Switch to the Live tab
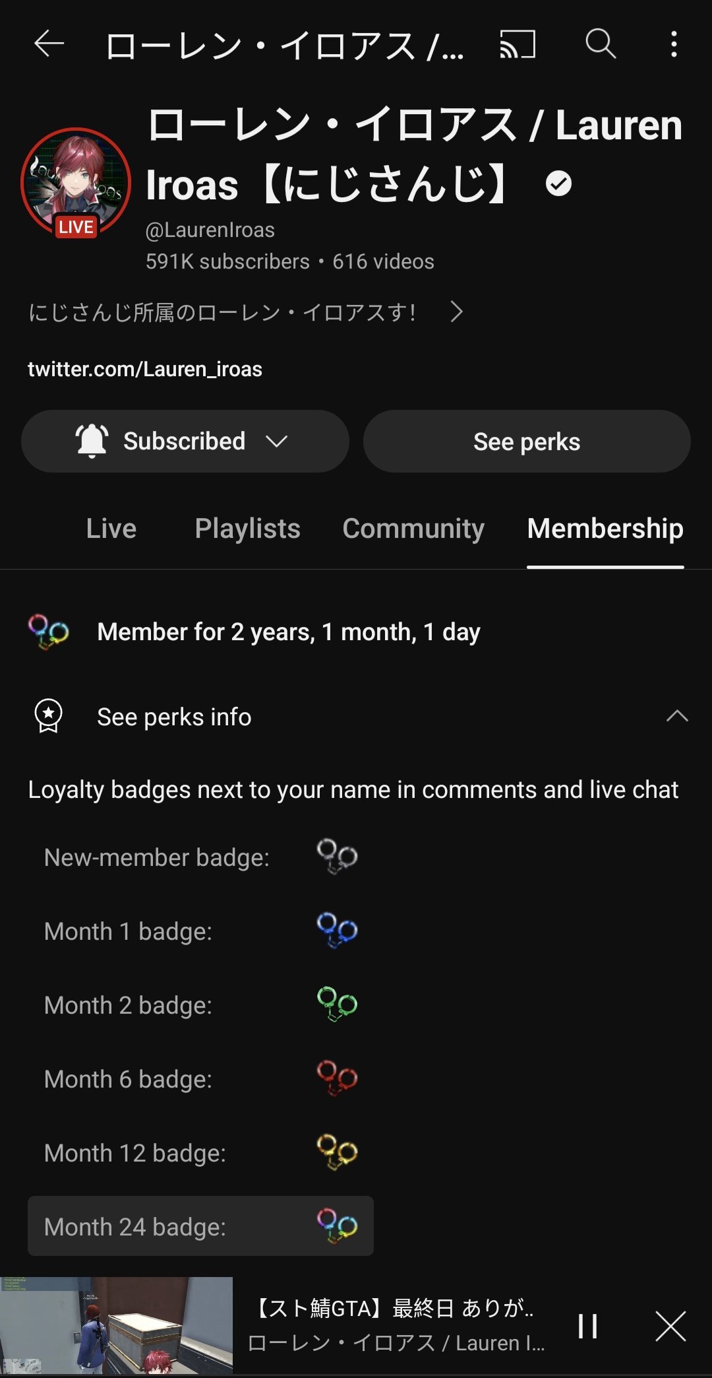This screenshot has width=712, height=1378. pos(111,529)
